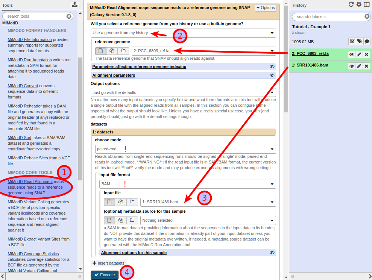Toggle the multi-history view columns icon

(x=366, y=4)
